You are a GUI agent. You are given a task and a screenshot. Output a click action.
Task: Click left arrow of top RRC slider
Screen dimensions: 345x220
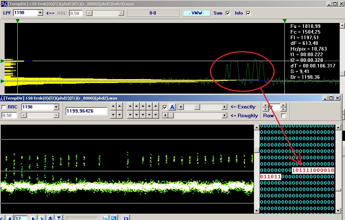pos(89,13)
